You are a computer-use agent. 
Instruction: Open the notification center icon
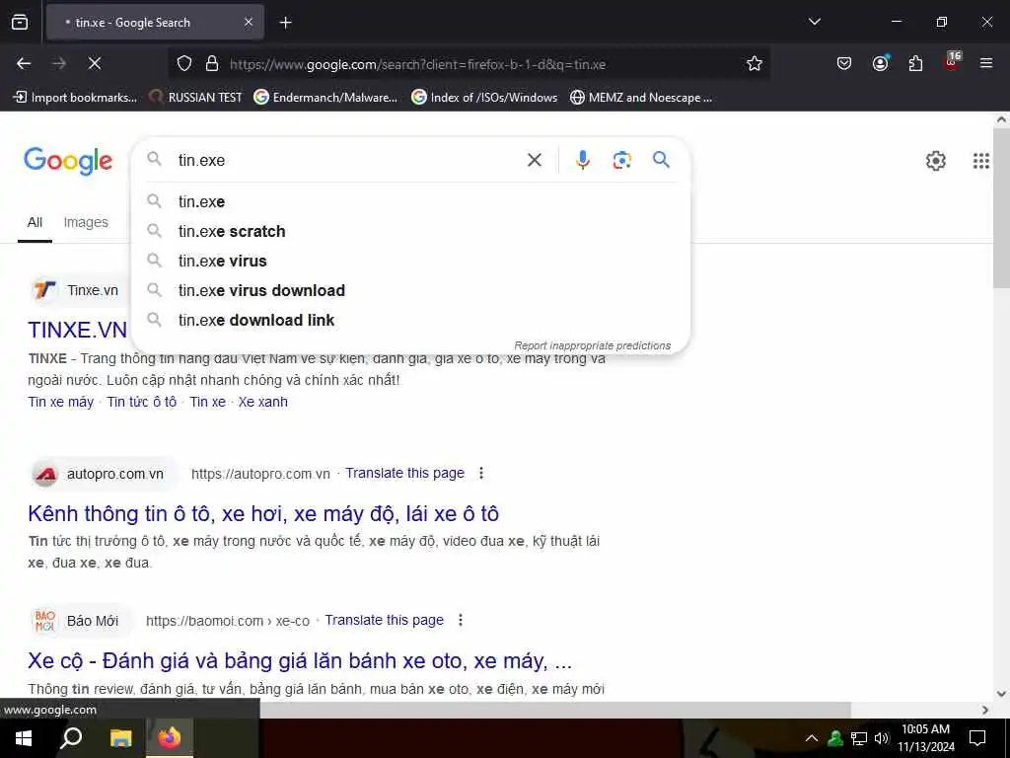tap(977, 738)
